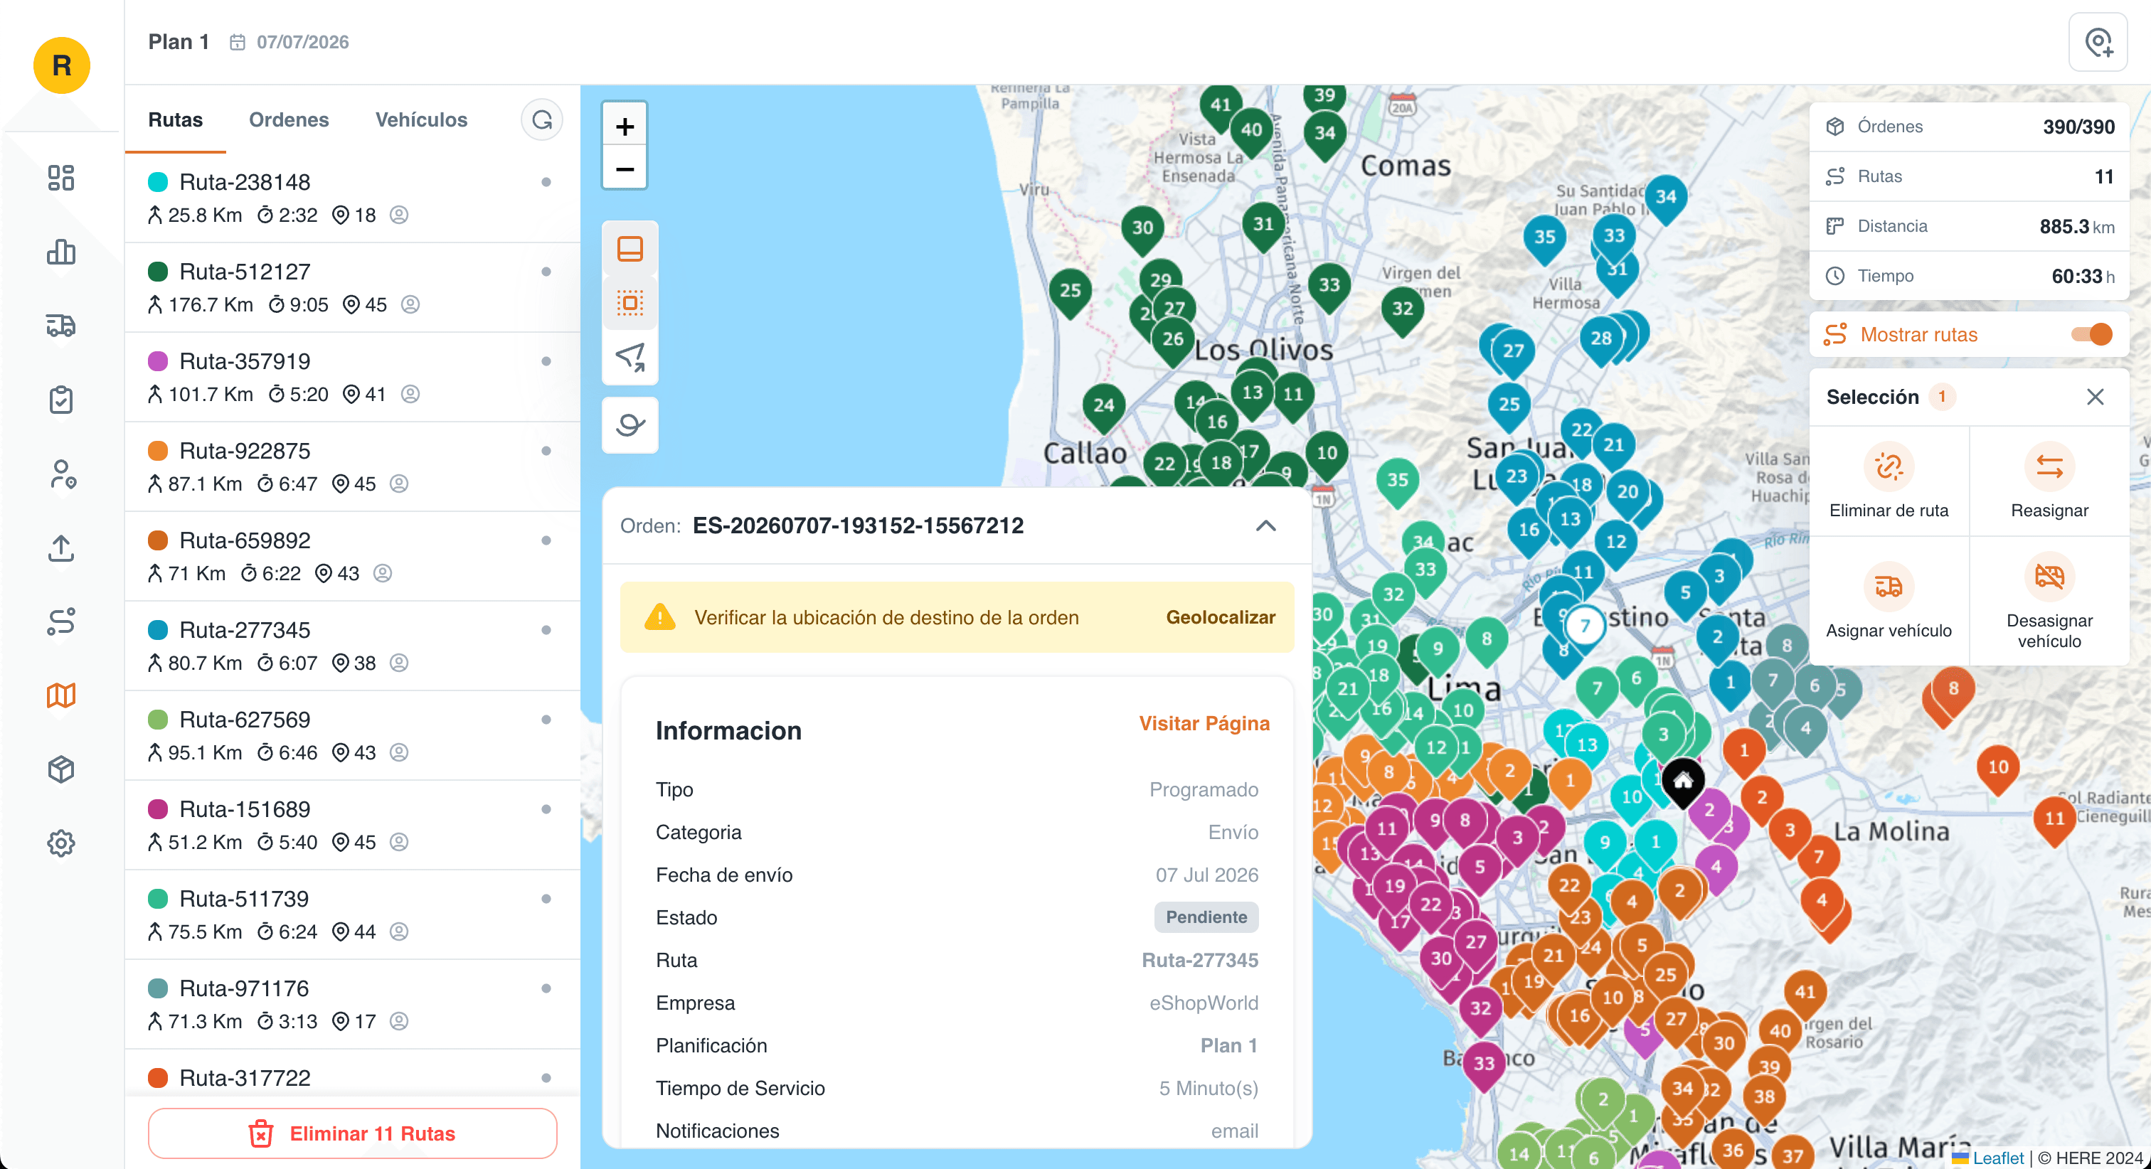Click the Órdenes 390/390 summary row

point(1968,126)
